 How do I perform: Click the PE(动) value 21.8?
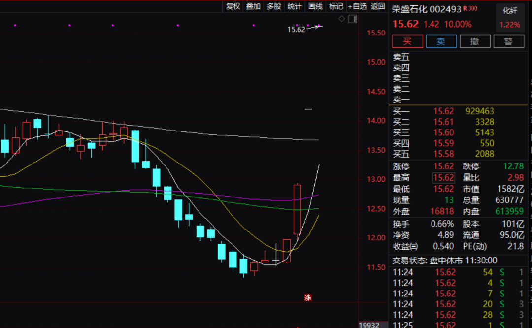point(516,246)
